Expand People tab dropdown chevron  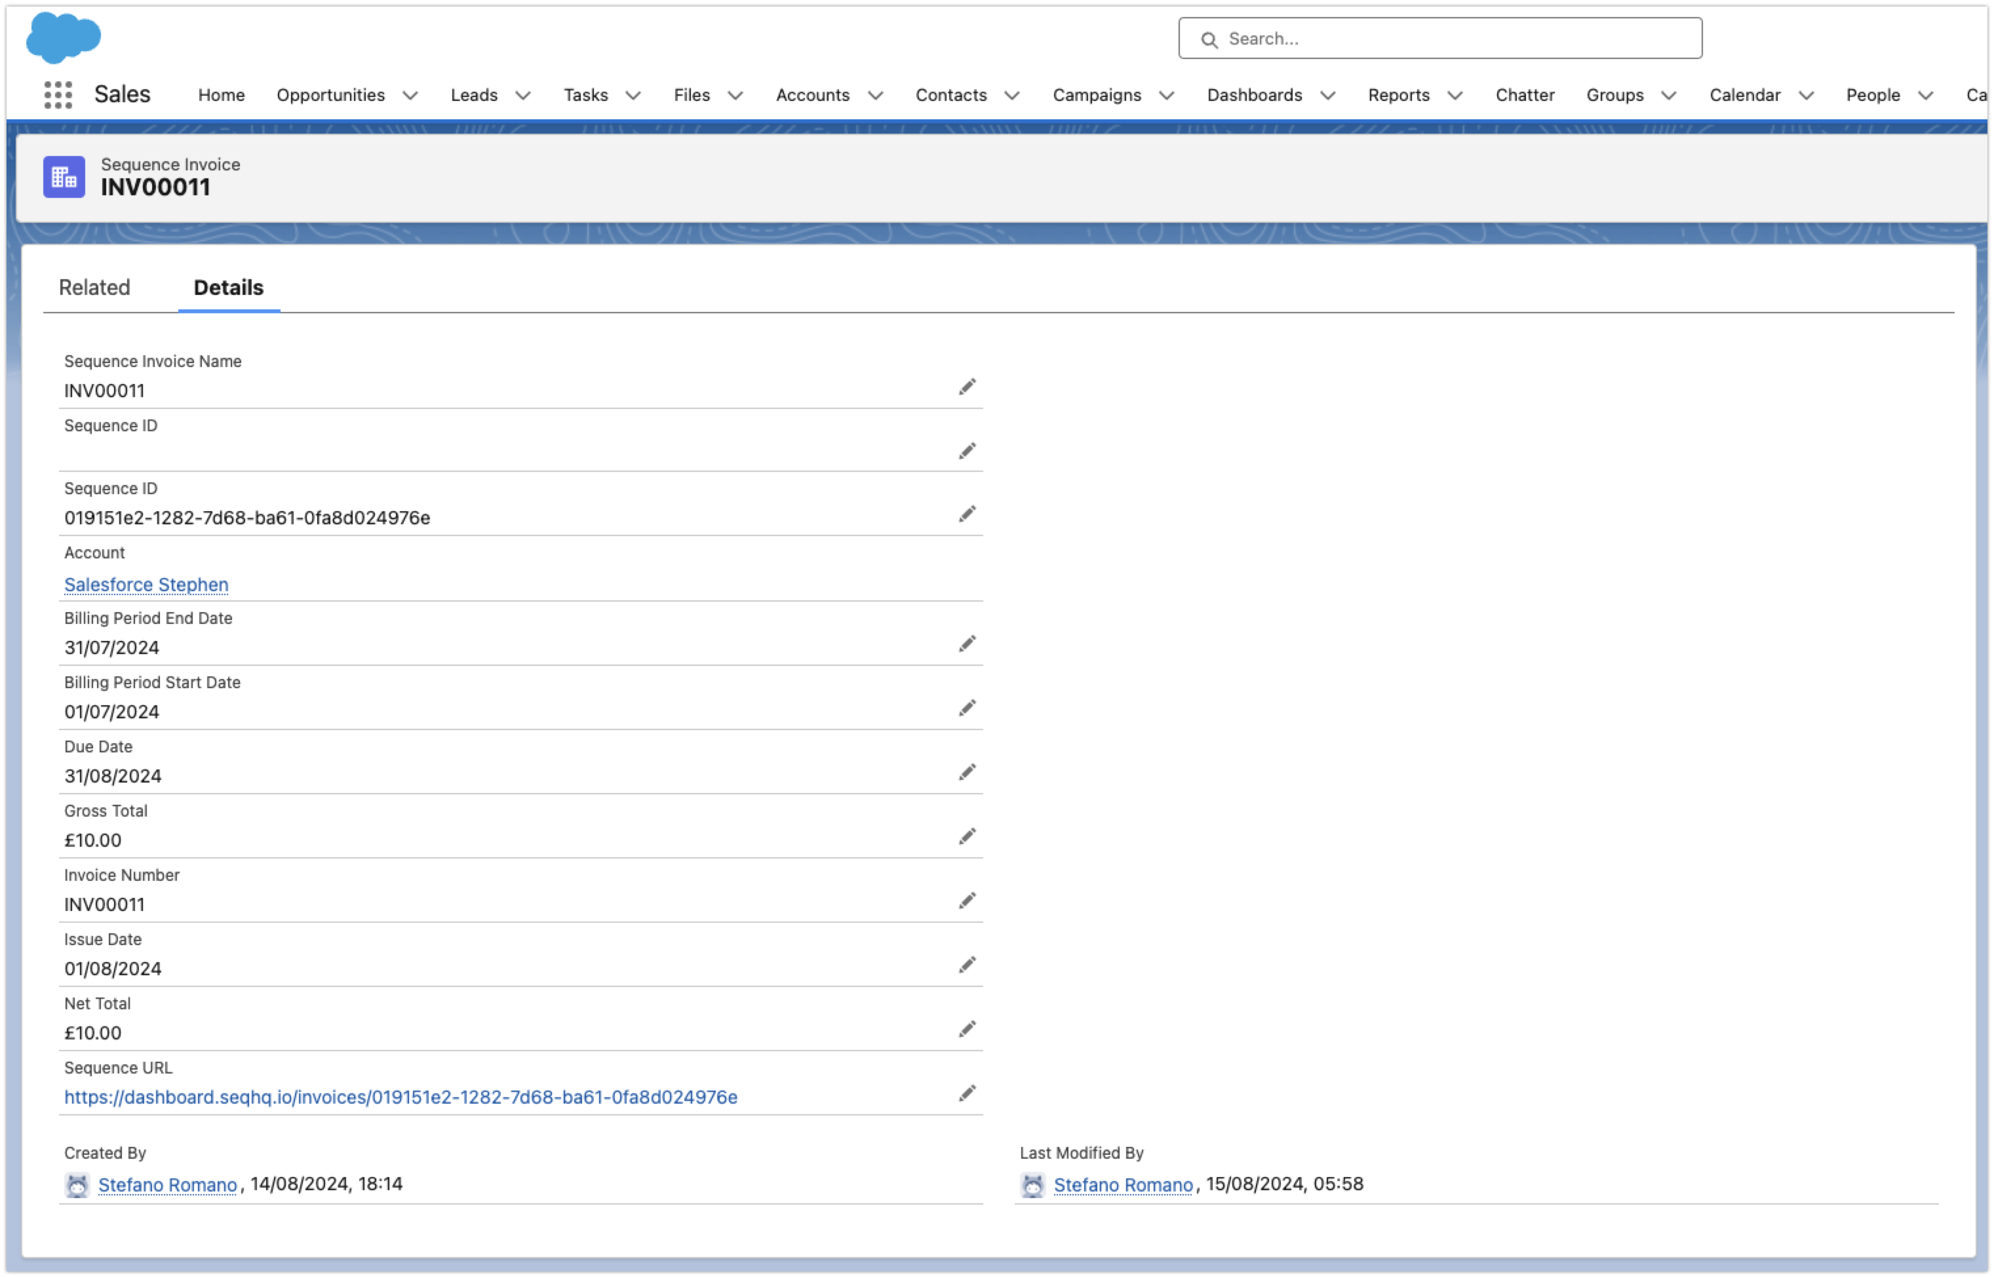[1926, 96]
